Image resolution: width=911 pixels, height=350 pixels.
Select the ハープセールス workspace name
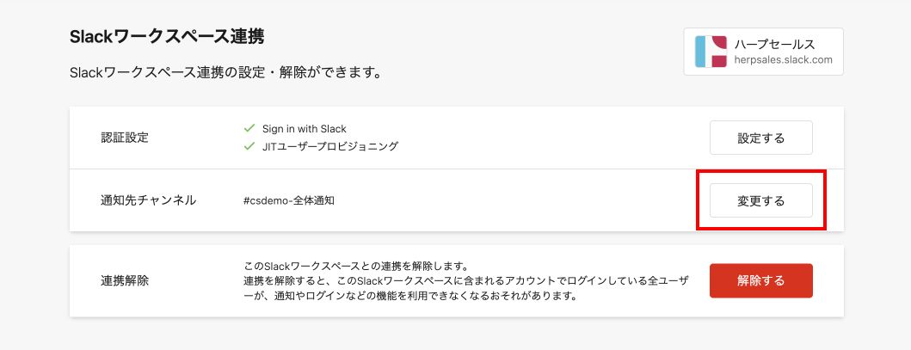pyautogui.click(x=774, y=44)
